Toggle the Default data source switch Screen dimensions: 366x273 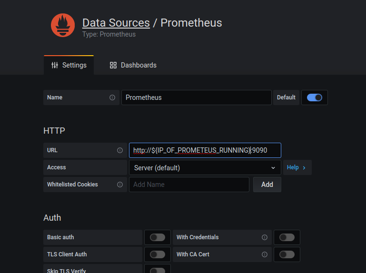click(315, 97)
